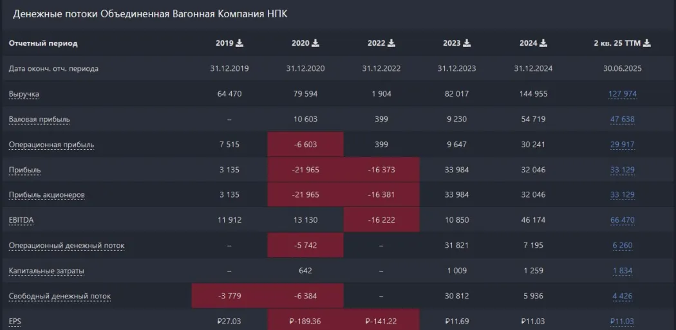The width and height of the screenshot is (676, 330).
Task: Click download icon next to 2022
Action: [391, 43]
